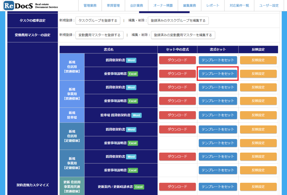Click 変動費用マスターを登録する button
This screenshot has height=195, width=287.
click(x=99, y=35)
